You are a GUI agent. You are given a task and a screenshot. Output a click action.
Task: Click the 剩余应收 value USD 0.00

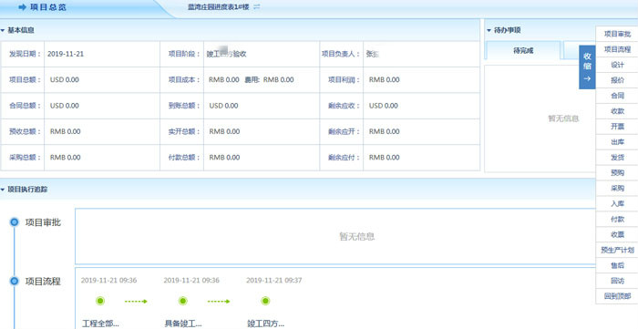click(x=384, y=106)
